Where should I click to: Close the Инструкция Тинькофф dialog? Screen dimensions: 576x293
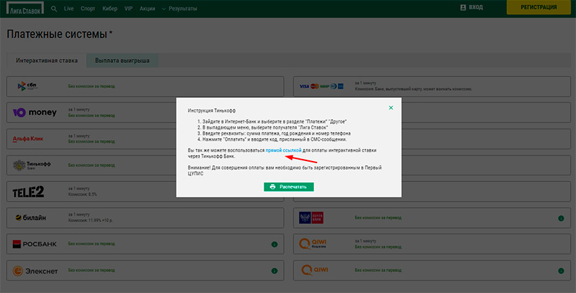click(391, 108)
